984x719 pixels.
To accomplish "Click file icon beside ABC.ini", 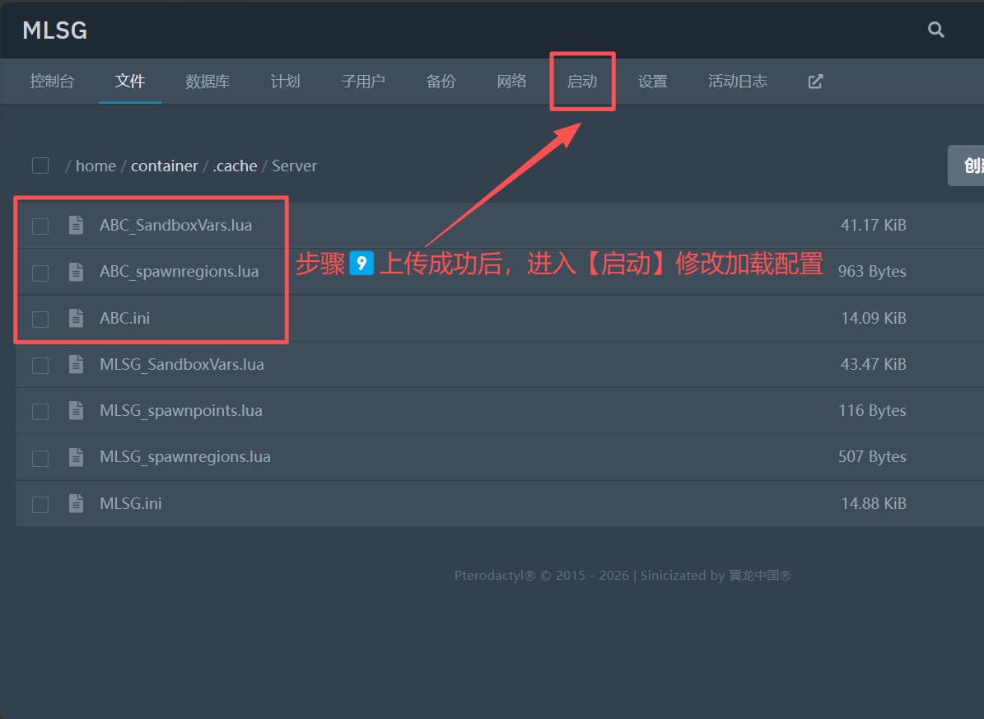I will click(x=76, y=318).
